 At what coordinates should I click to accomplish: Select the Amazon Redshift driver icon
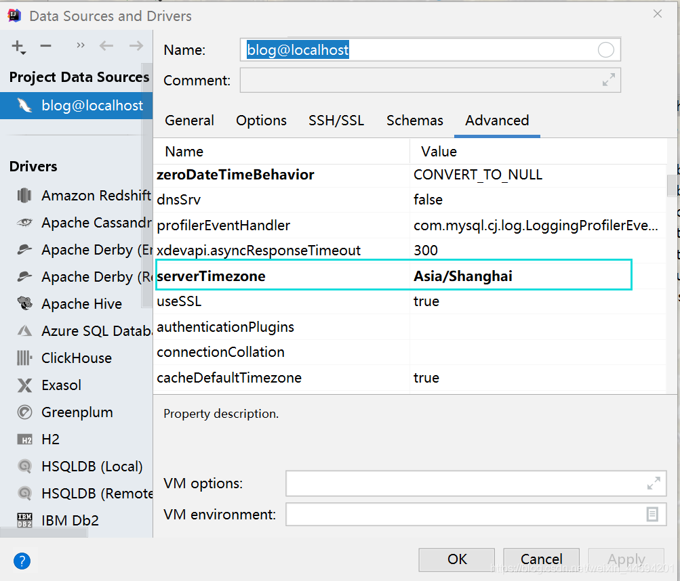click(22, 195)
